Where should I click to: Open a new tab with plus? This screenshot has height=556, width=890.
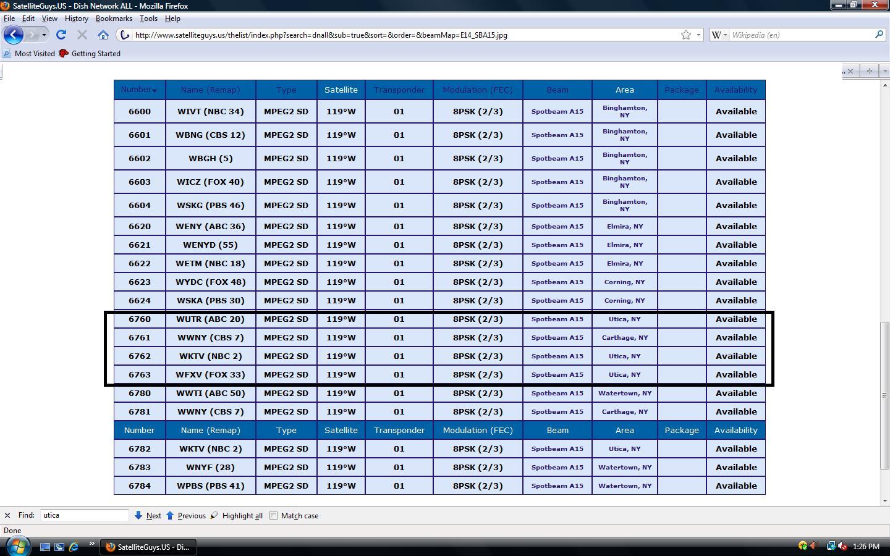[x=869, y=71]
